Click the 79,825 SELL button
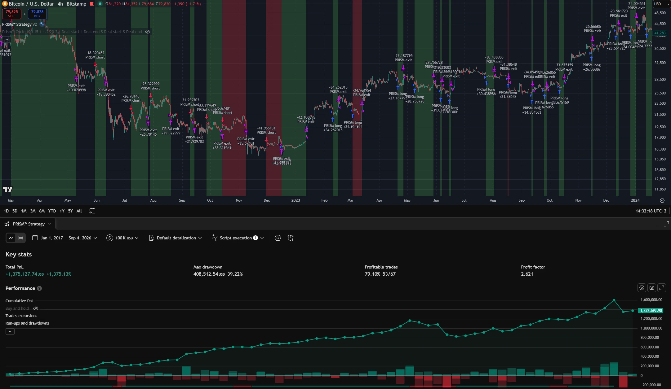The width and height of the screenshot is (671, 389). (x=12, y=14)
